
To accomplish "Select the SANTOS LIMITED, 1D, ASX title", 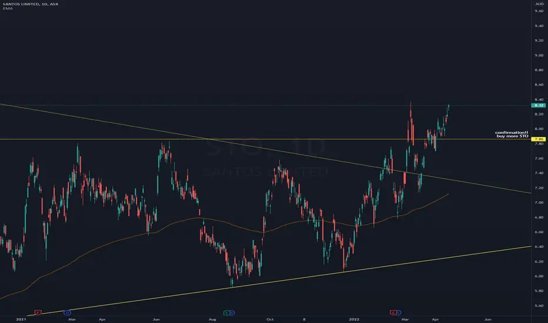I will coord(31,4).
